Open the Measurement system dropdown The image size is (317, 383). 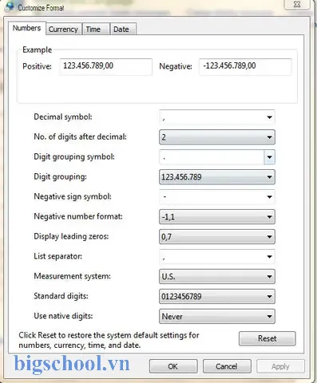(x=217, y=277)
